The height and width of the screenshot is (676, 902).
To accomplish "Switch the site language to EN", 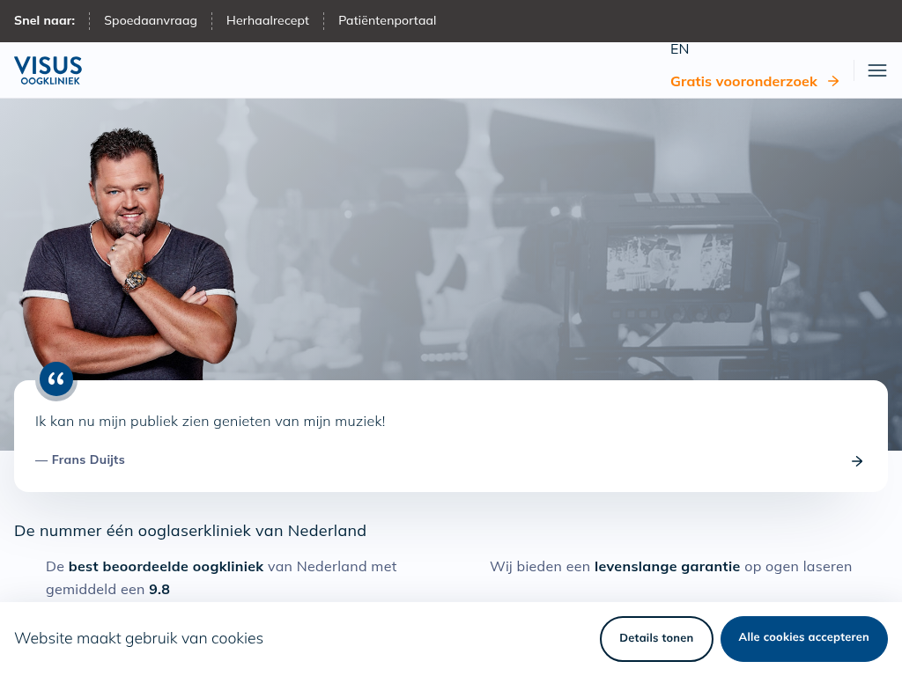I will click(x=679, y=49).
